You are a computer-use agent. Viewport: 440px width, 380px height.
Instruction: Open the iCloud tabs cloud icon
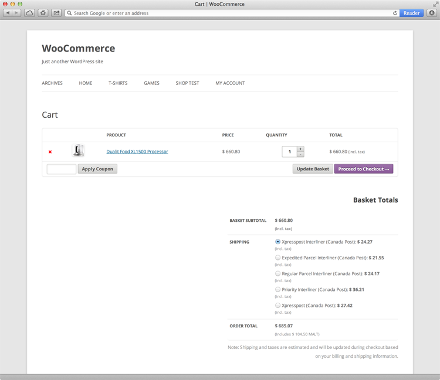pyautogui.click(x=29, y=13)
